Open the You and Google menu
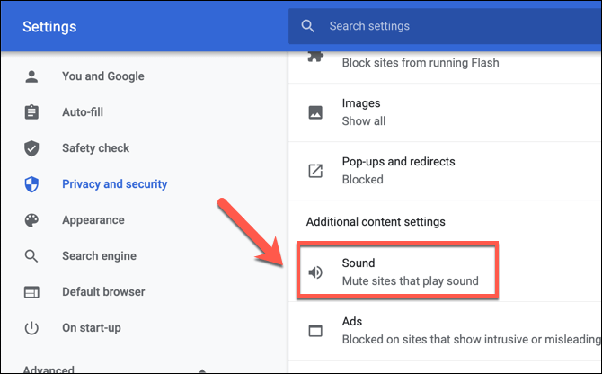 coord(102,76)
